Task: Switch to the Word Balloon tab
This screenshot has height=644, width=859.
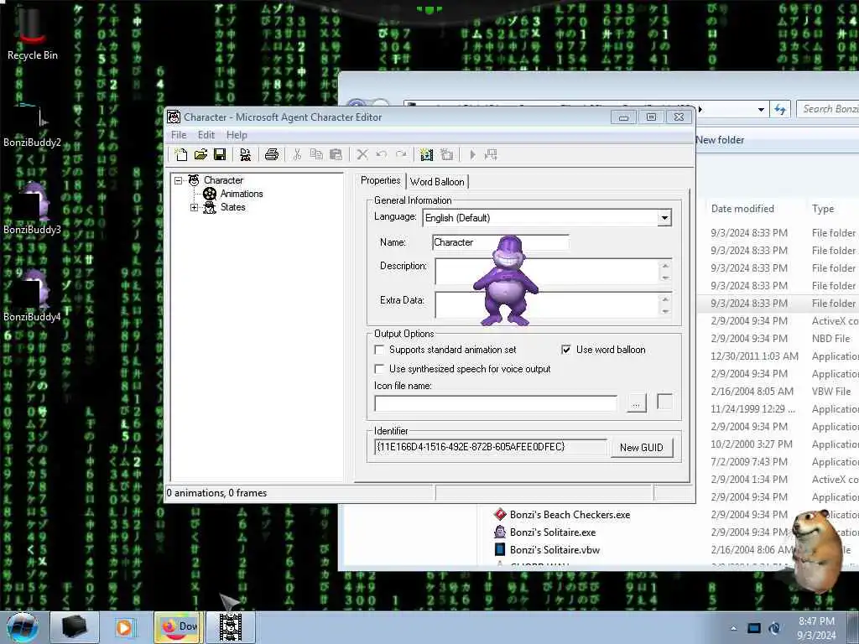Action: click(x=437, y=182)
